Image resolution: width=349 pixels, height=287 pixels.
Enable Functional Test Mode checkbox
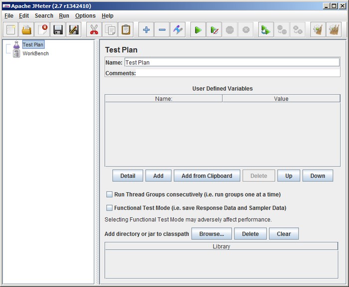click(109, 208)
